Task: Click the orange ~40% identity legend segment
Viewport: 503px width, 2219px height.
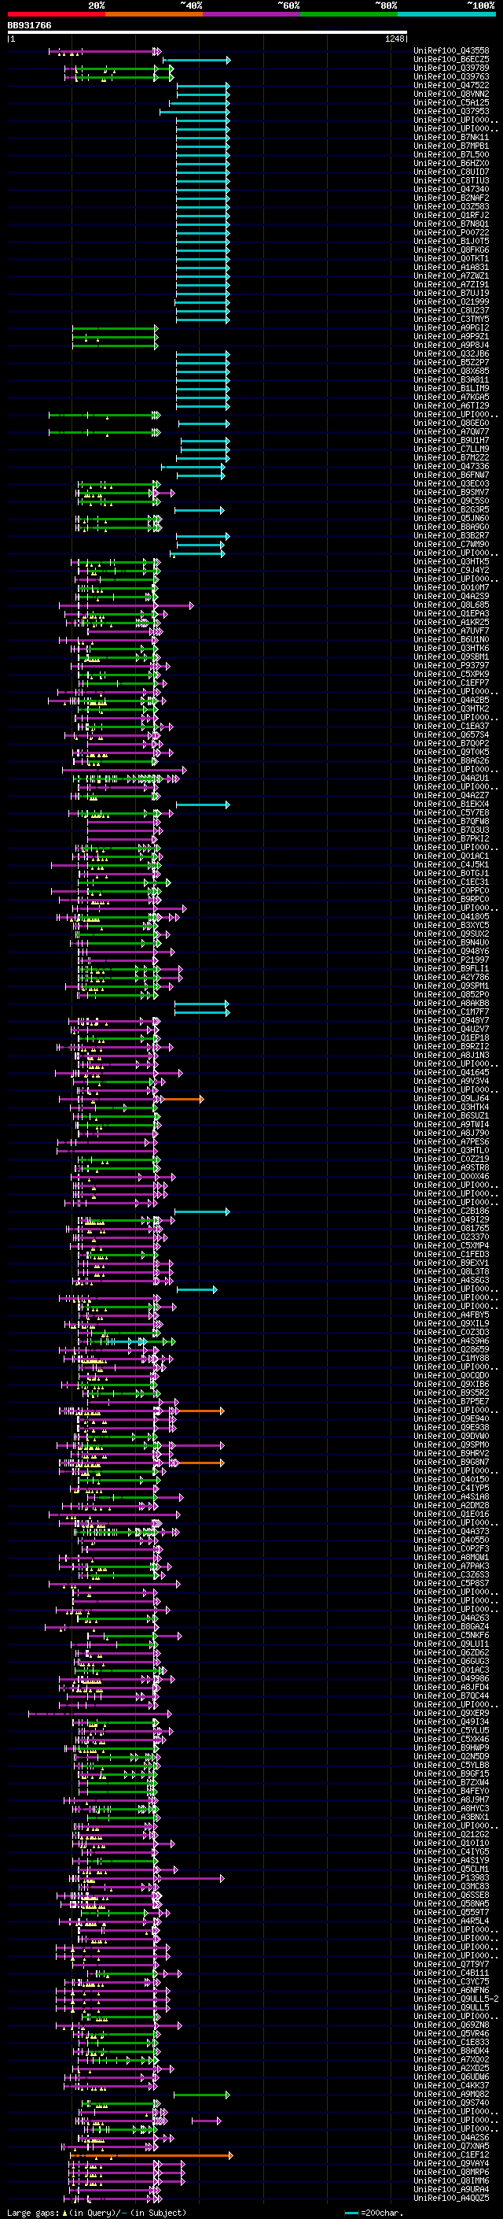Action: click(x=154, y=15)
